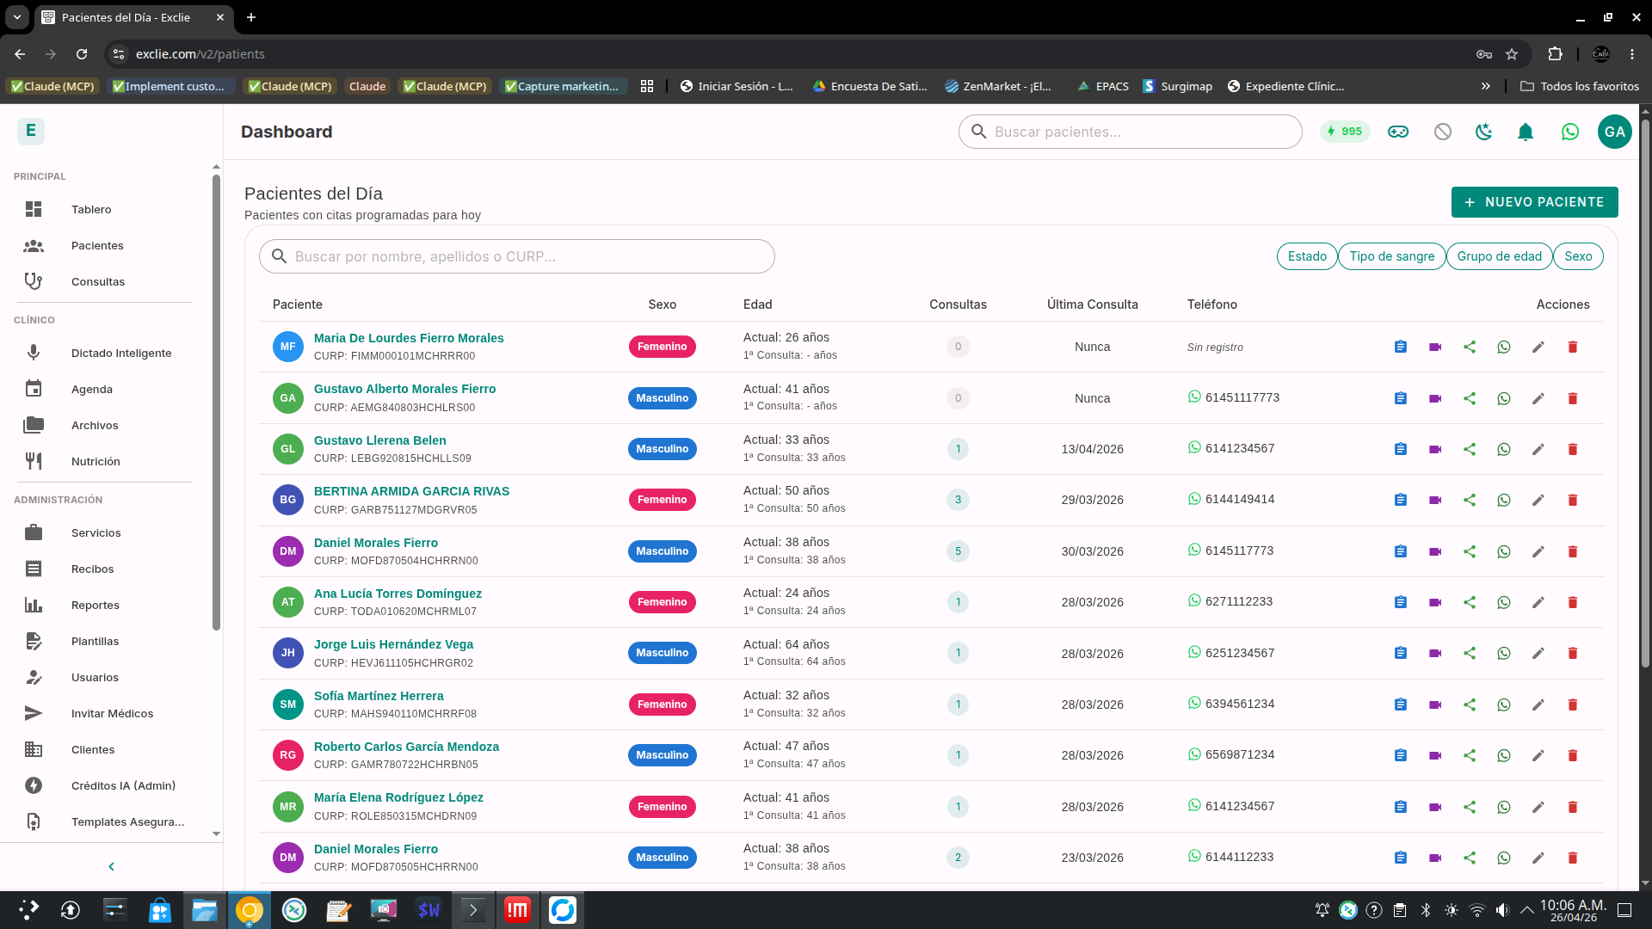
Task: Toggle dark mode moon icon
Action: 1484,132
